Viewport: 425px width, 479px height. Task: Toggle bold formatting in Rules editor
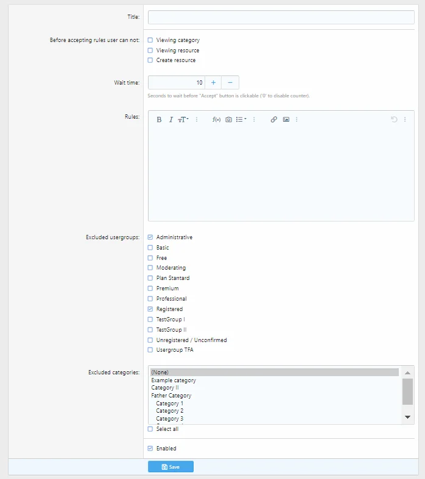point(159,120)
